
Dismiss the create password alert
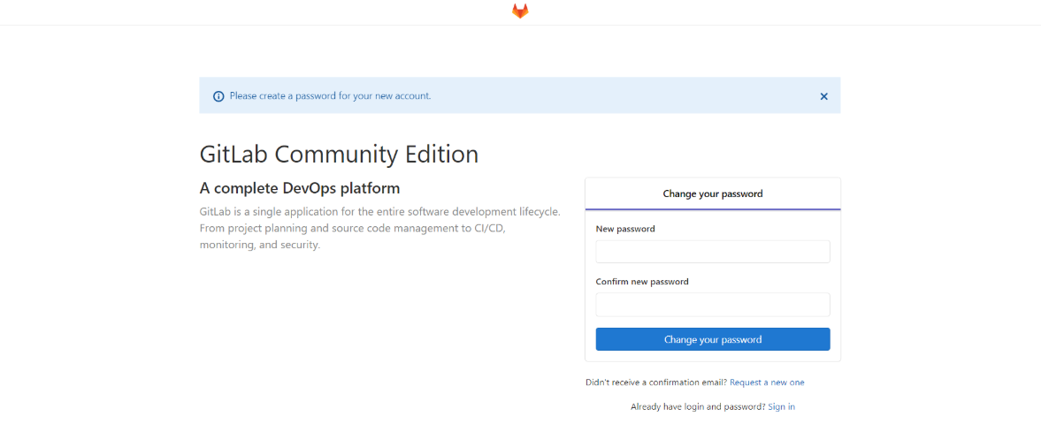pyautogui.click(x=823, y=96)
